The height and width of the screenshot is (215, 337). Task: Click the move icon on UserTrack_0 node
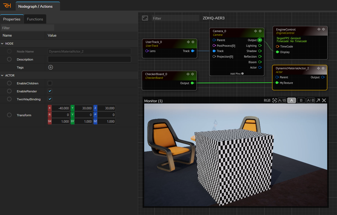click(188, 42)
